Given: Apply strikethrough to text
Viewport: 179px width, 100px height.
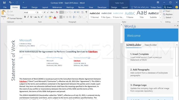Looking at the screenshot, I should (x=36, y=17).
